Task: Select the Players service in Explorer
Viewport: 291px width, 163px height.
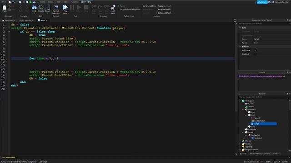Action: [x=246, y=141]
